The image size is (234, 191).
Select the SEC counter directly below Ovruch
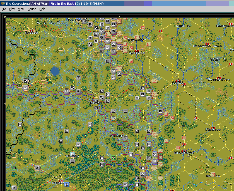(73, 161)
